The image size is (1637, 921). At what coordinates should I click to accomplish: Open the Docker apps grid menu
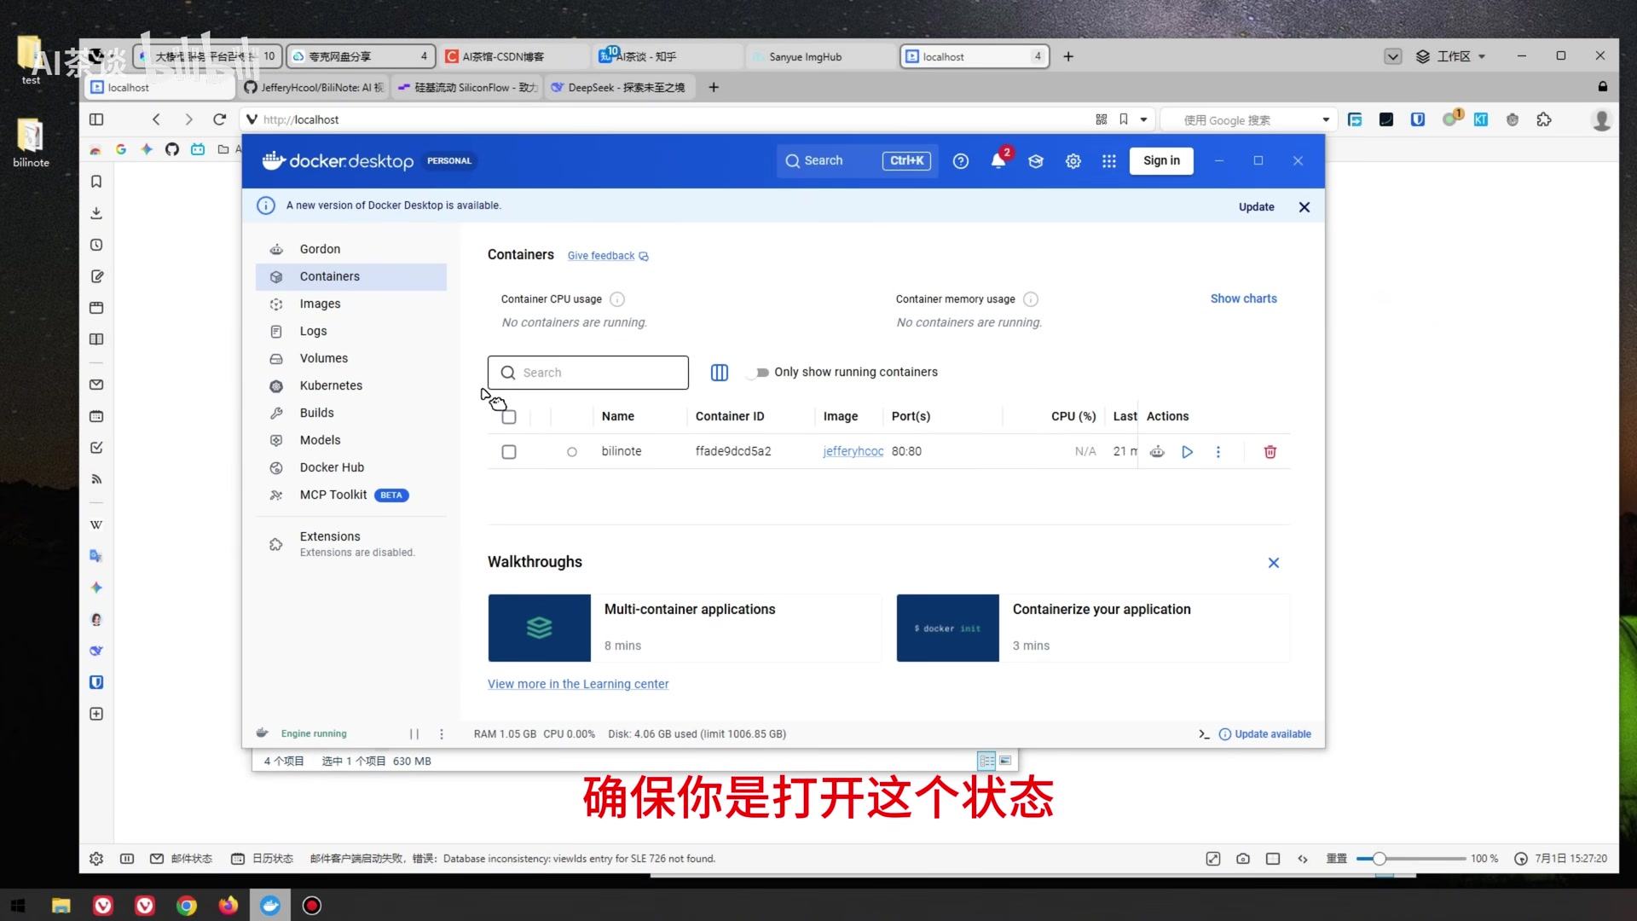tap(1109, 161)
